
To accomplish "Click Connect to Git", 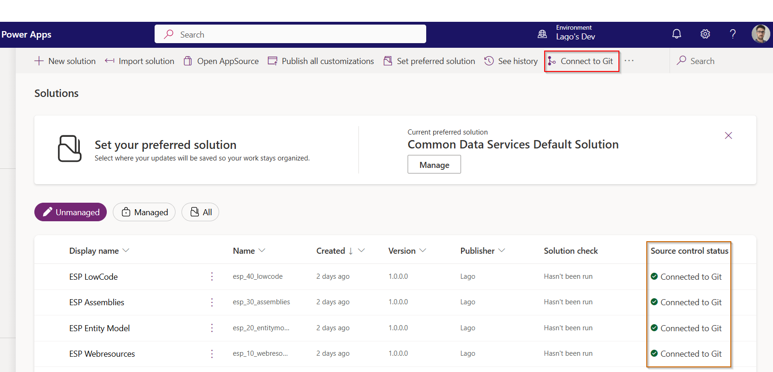I will (x=581, y=61).
